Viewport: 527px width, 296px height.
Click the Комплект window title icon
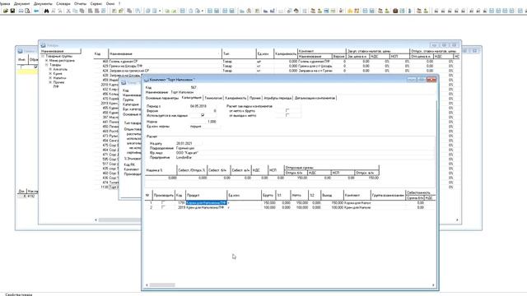coord(147,80)
